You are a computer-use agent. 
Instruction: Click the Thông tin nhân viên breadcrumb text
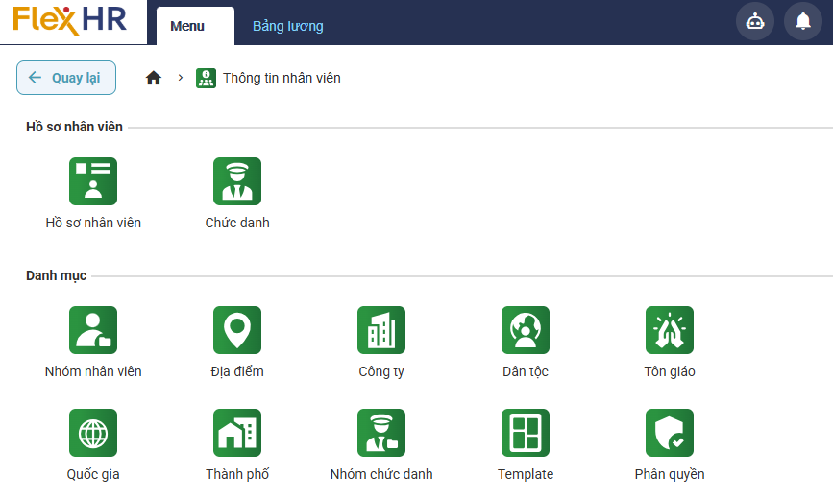pyautogui.click(x=282, y=78)
